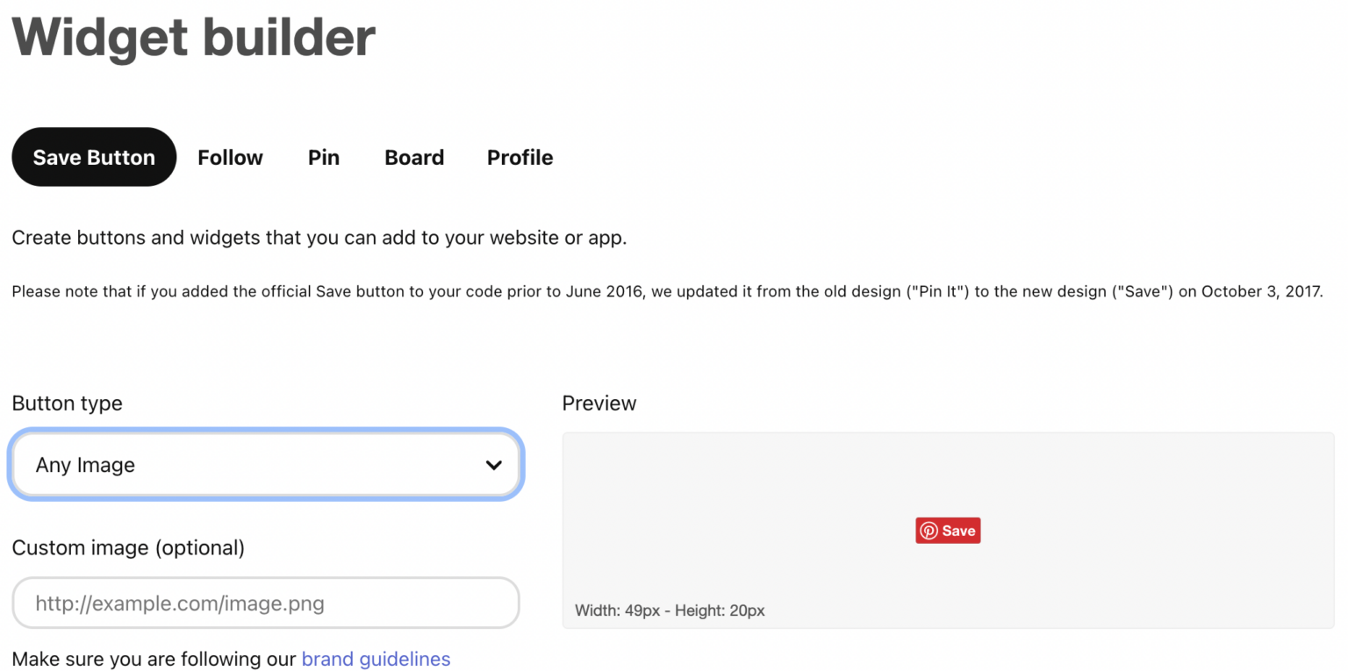Screen dimensions: 1348x671
Task: Switch to the Follow tab
Action: point(230,157)
